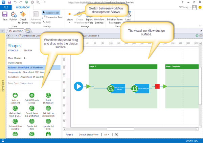The width and height of the screenshot is (203, 143).
Task: Click Set field in current item shape
Action: coord(48,111)
